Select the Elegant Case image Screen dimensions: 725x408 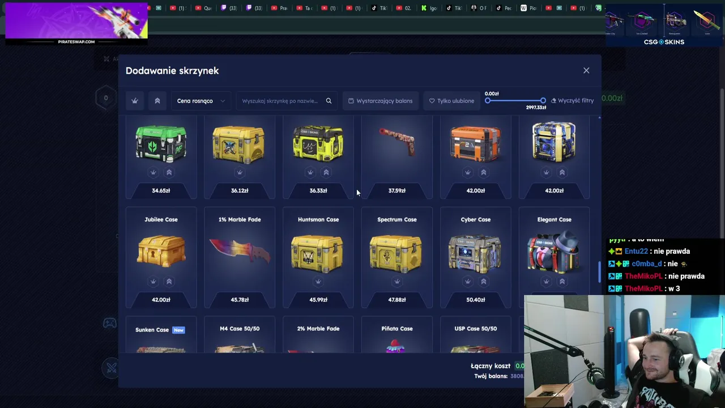coord(553,252)
